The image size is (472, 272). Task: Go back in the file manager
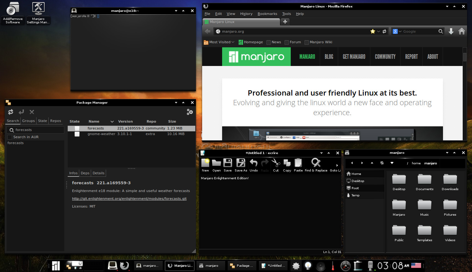(352, 163)
